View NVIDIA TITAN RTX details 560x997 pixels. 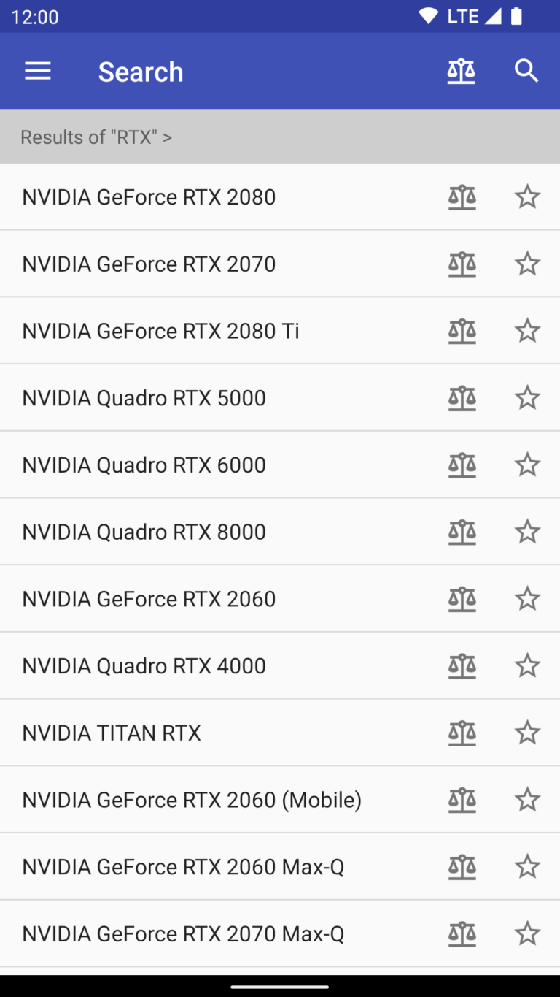[x=112, y=733]
